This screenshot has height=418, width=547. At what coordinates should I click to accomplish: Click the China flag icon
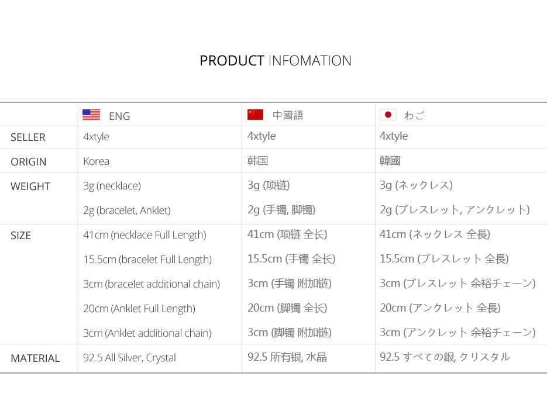click(x=255, y=115)
